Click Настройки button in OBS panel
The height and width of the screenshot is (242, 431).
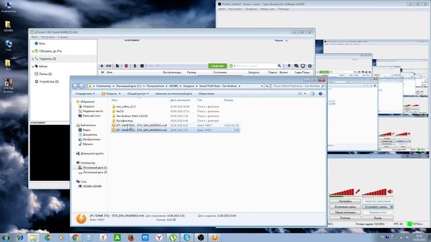[x=345, y=202]
